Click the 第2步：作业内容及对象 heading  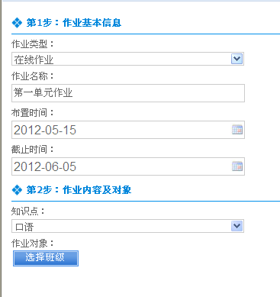79,190
